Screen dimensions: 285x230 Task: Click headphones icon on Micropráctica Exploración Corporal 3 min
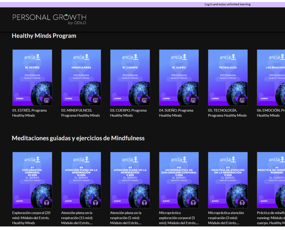(x=193, y=203)
